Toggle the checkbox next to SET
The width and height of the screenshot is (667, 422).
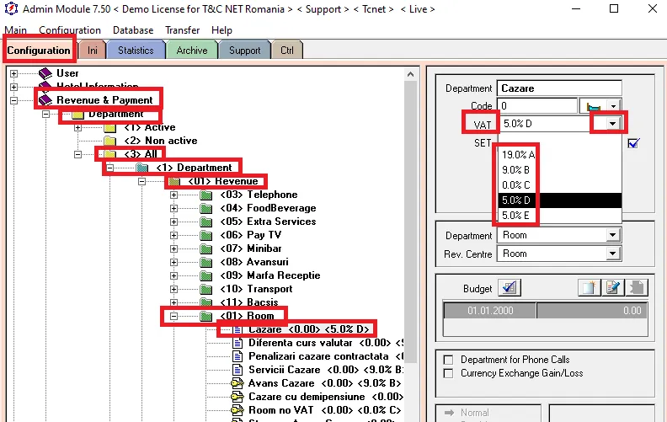pos(633,143)
